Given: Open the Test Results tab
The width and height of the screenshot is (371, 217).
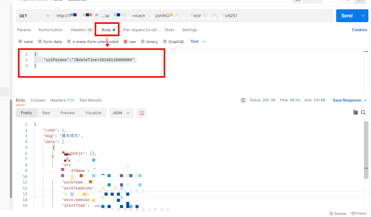Looking at the screenshot, I should (90, 100).
